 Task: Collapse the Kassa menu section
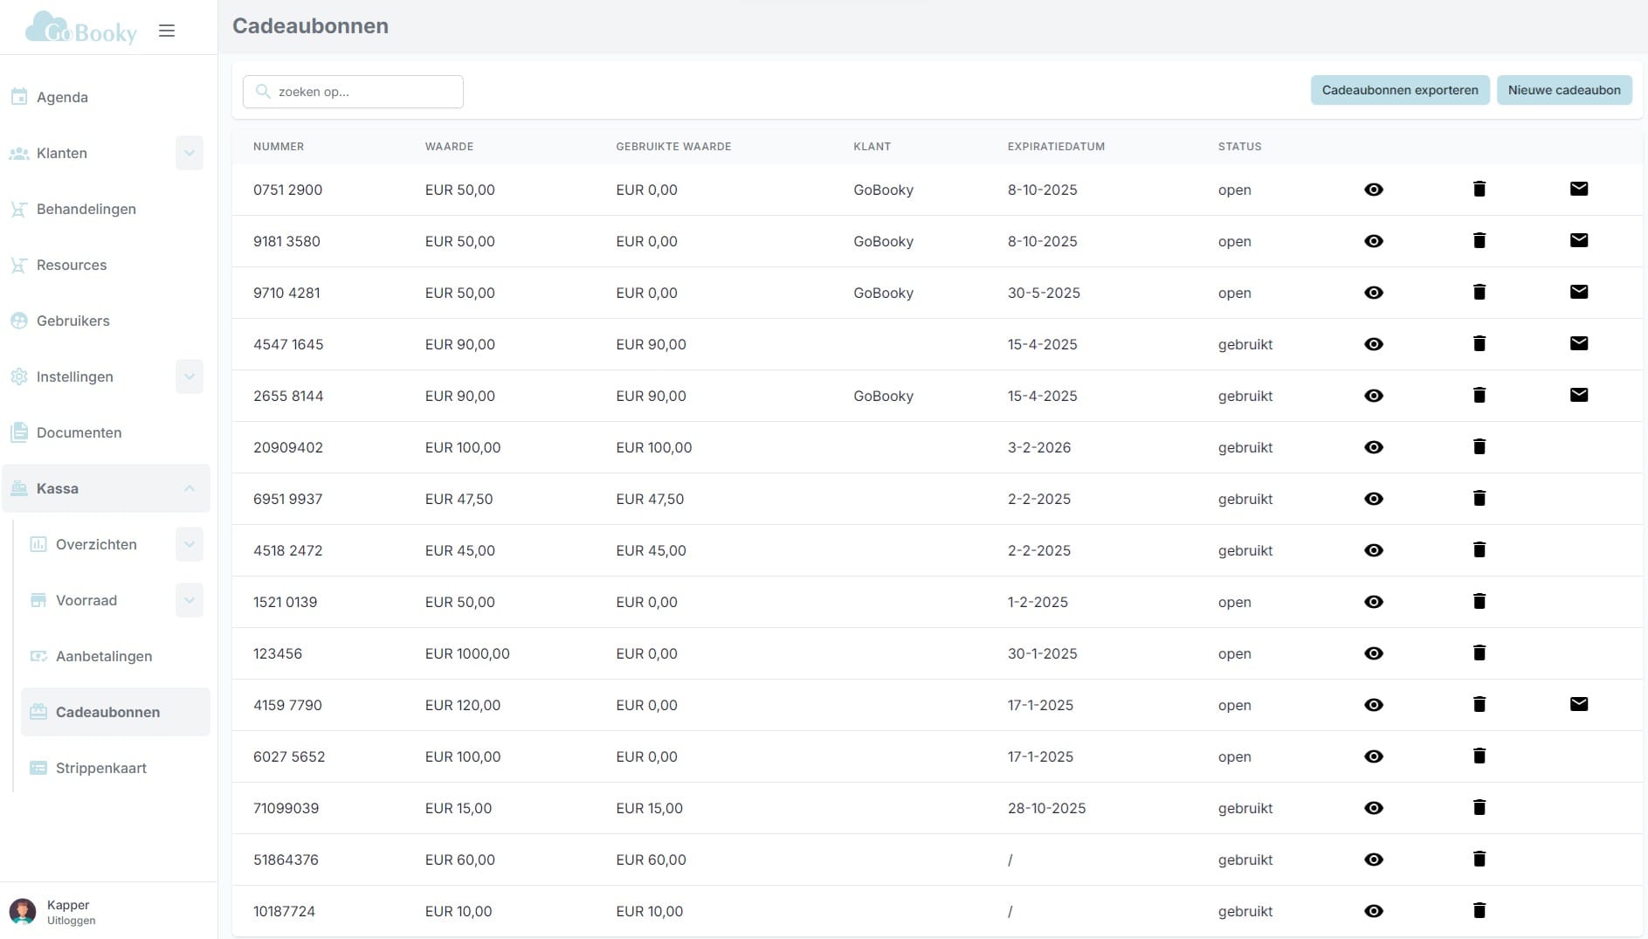tap(189, 488)
